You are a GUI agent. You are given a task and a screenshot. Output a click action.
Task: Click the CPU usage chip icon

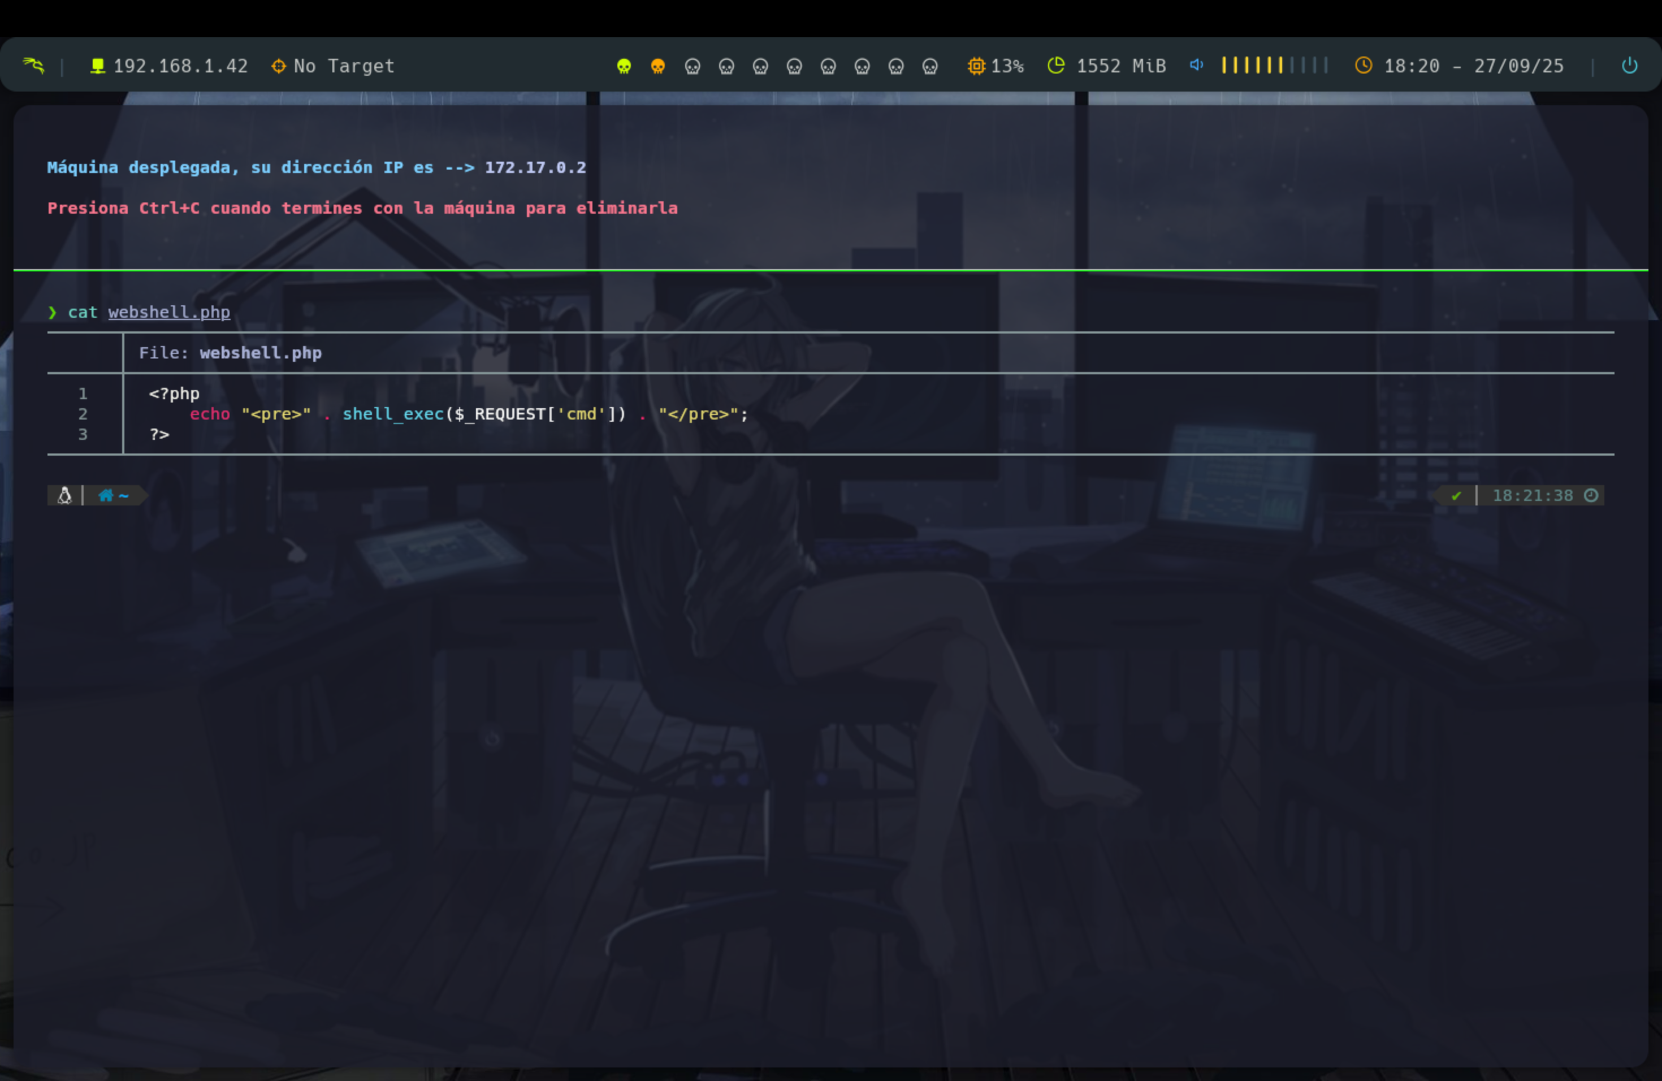(976, 66)
